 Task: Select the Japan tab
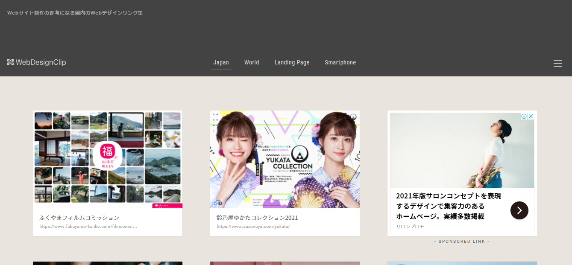(x=221, y=62)
